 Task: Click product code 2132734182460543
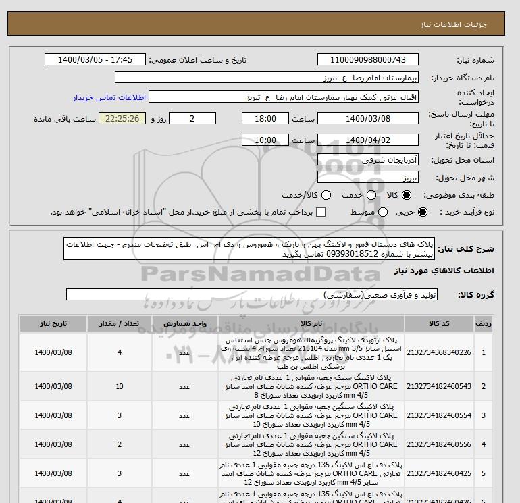pos(439,386)
